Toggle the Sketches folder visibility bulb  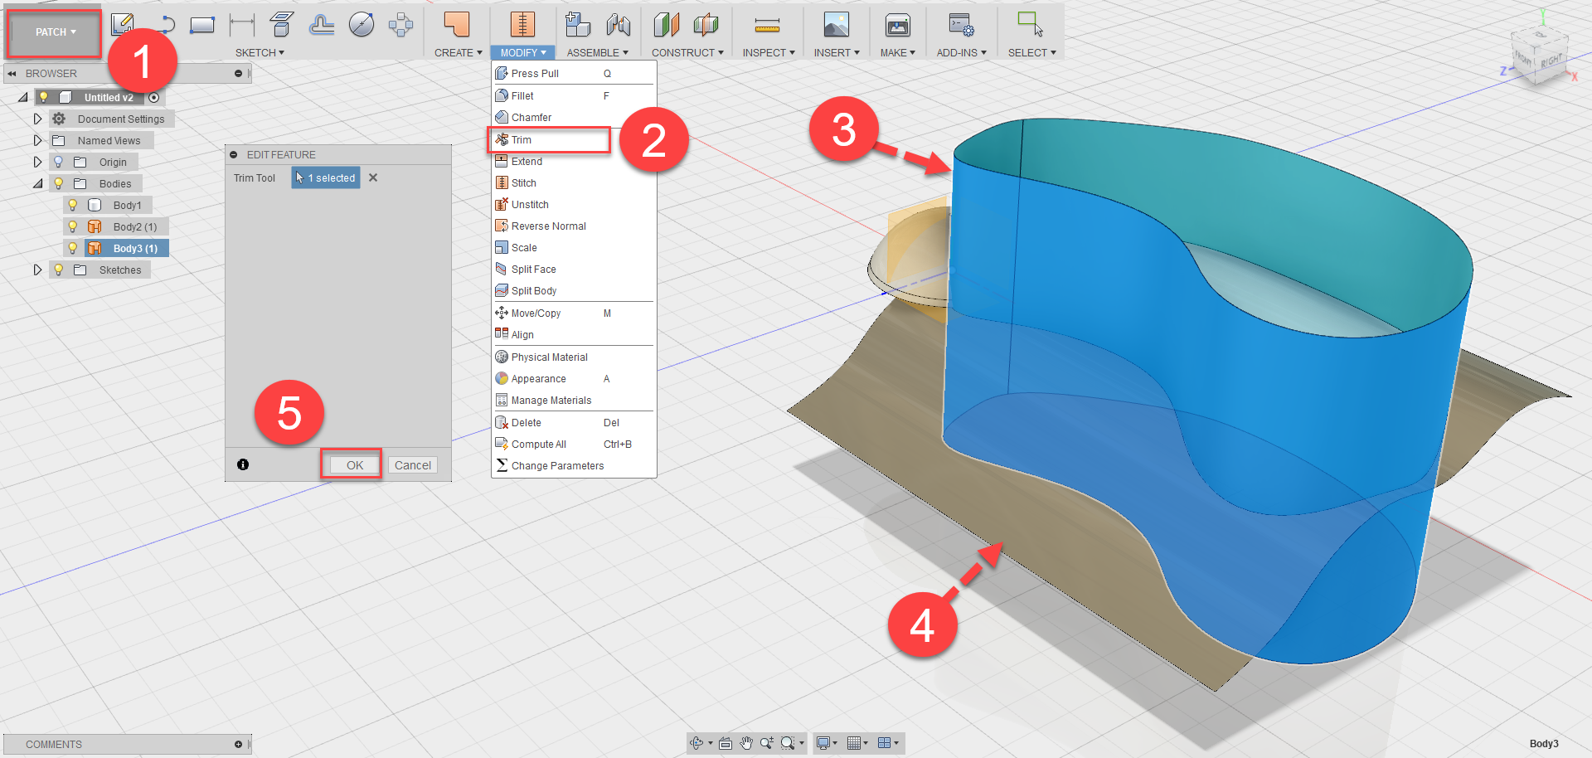pyautogui.click(x=58, y=270)
